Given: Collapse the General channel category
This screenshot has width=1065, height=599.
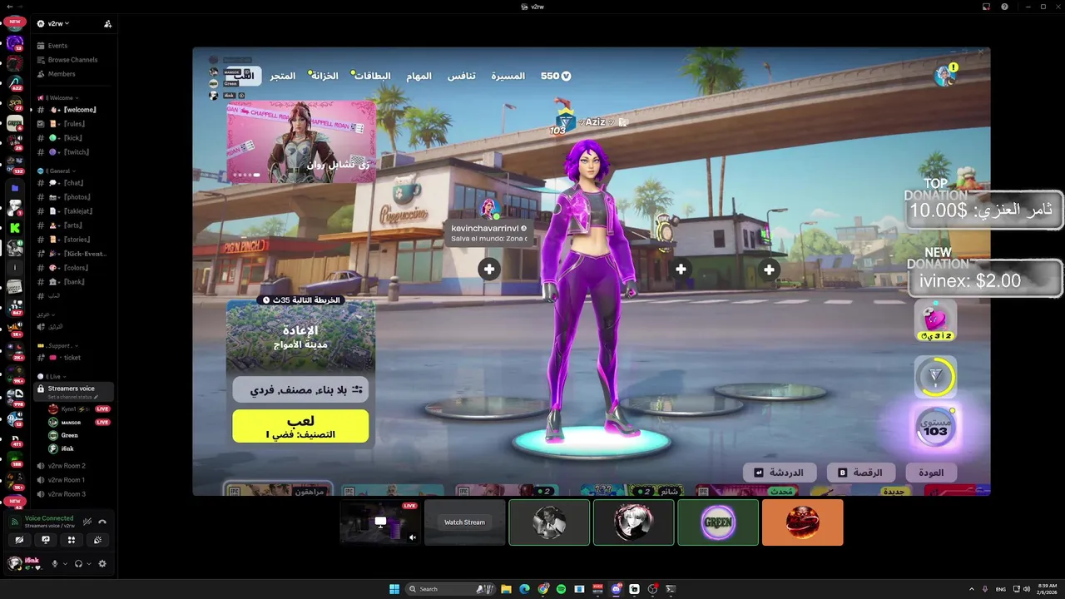Looking at the screenshot, I should (x=57, y=171).
